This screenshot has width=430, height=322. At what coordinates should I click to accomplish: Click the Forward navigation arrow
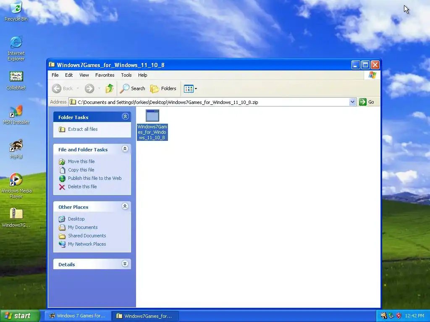pos(89,88)
